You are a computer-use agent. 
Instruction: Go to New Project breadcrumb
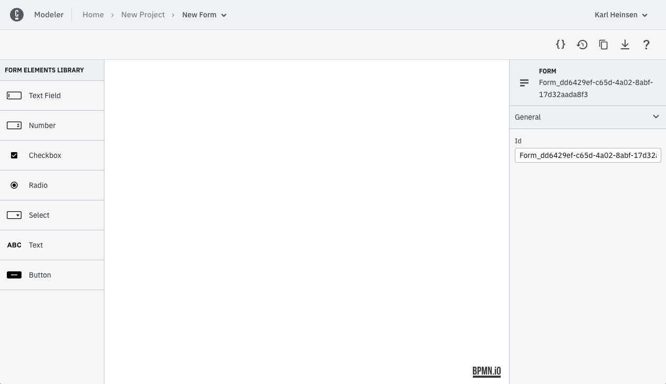point(143,15)
